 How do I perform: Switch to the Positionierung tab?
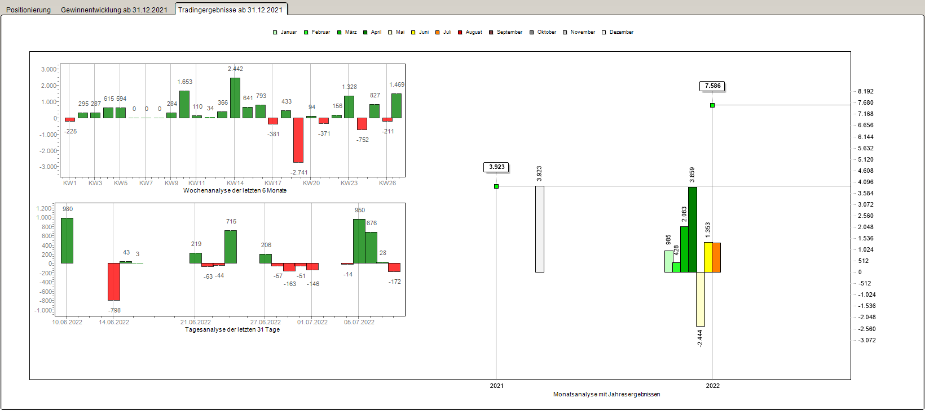28,10
